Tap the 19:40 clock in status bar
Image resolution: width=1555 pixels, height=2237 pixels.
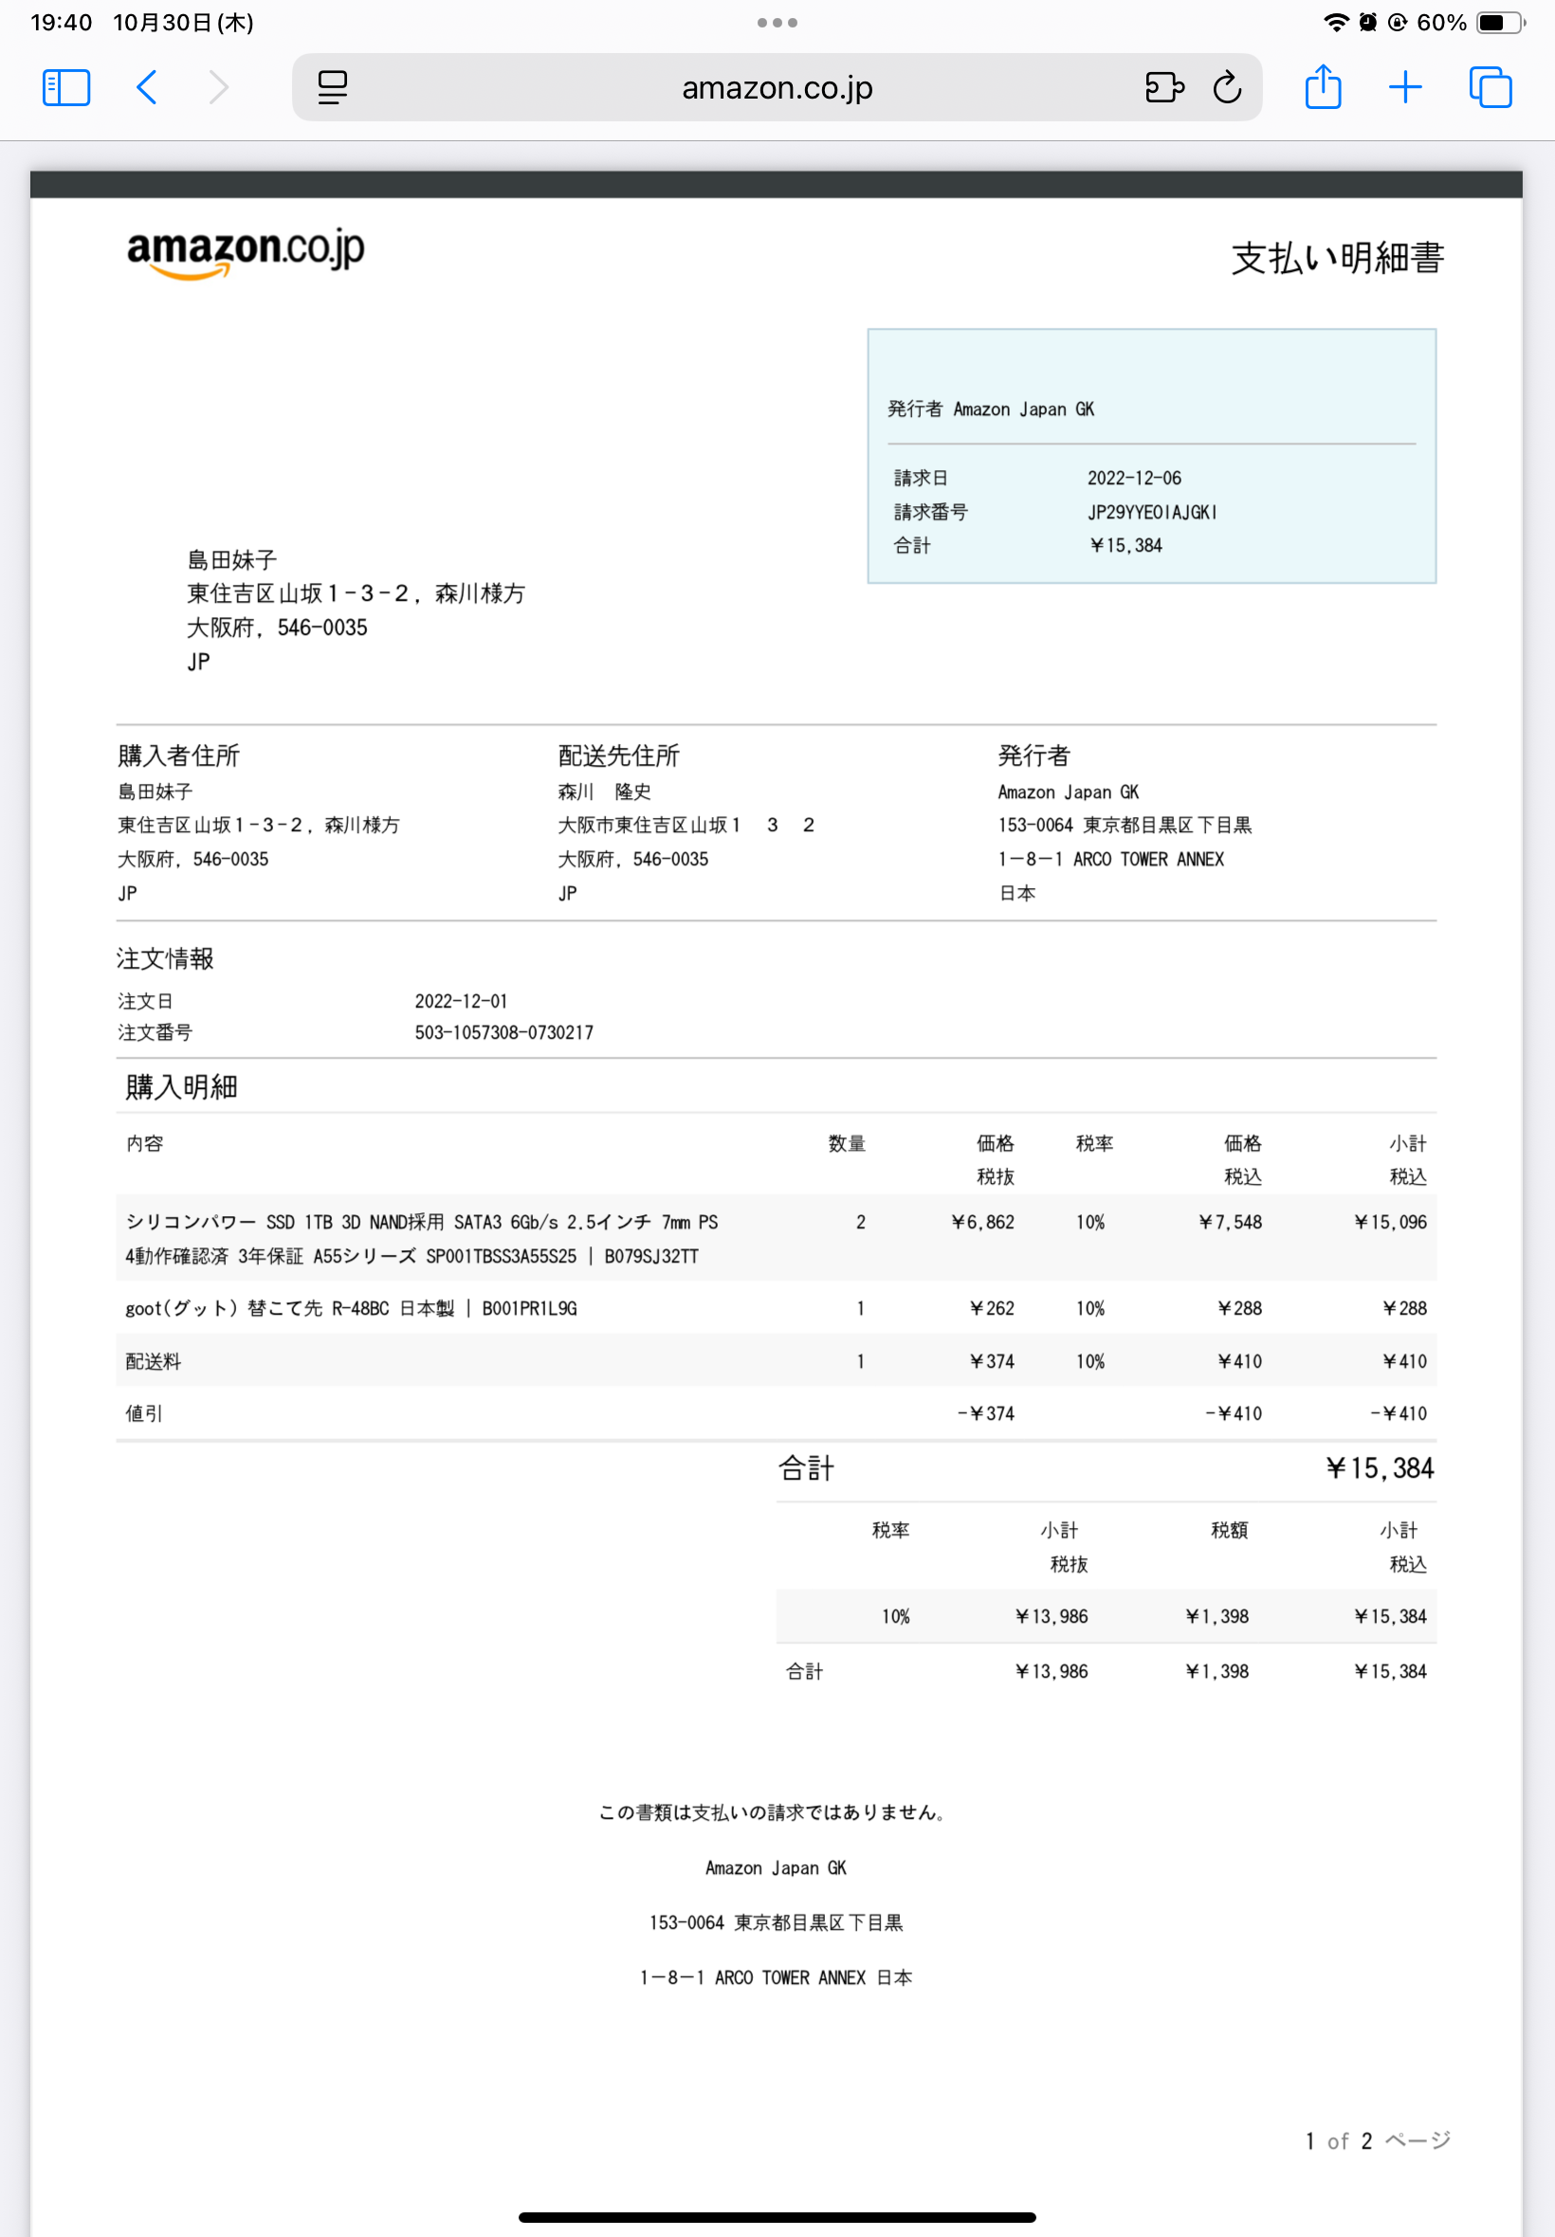point(61,23)
